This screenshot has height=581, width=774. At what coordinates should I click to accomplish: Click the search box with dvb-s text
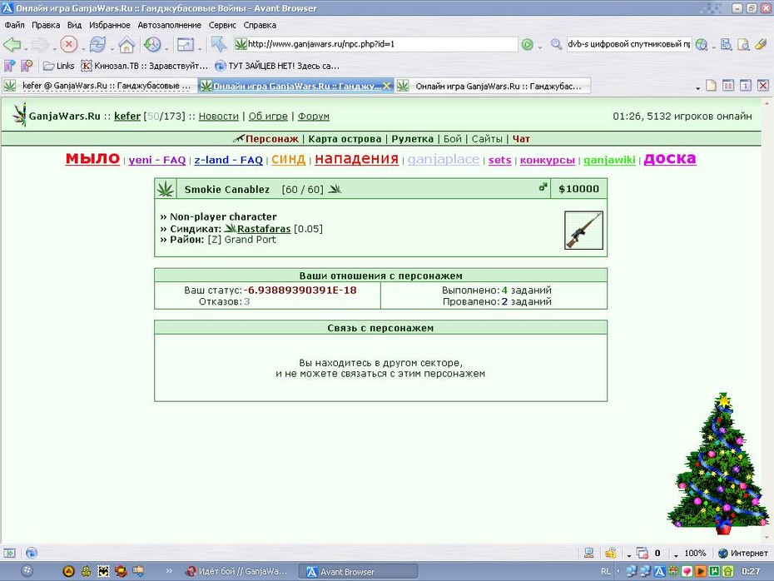[629, 44]
